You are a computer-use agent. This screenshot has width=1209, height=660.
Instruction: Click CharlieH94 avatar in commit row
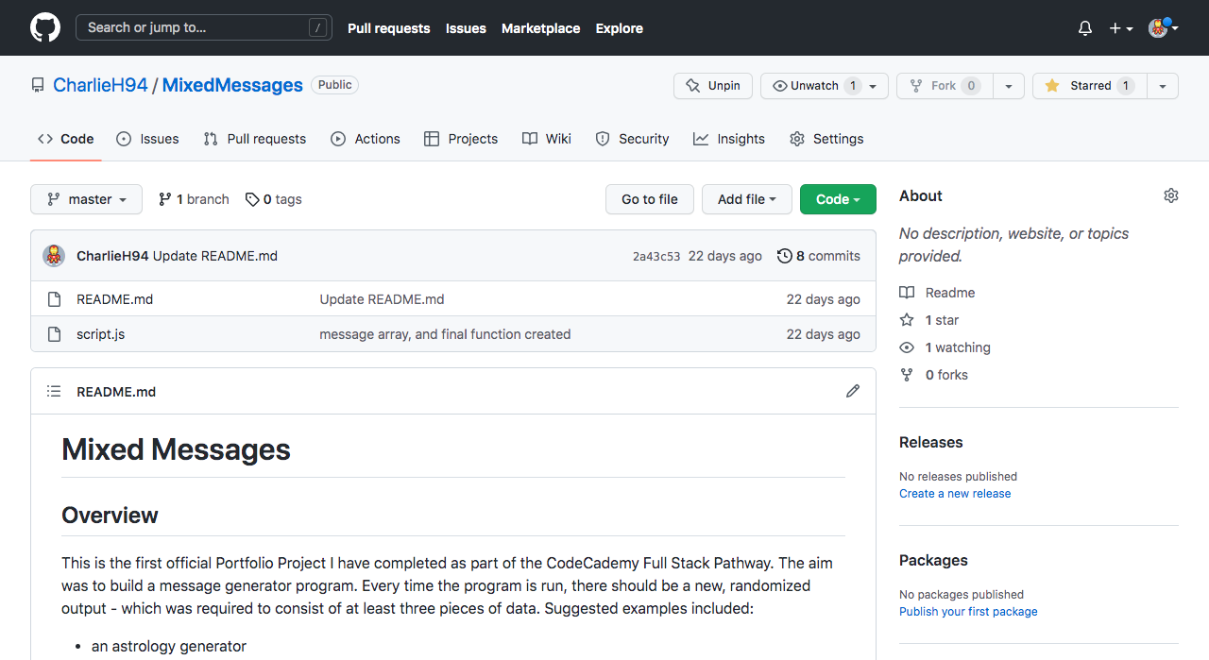click(x=54, y=256)
